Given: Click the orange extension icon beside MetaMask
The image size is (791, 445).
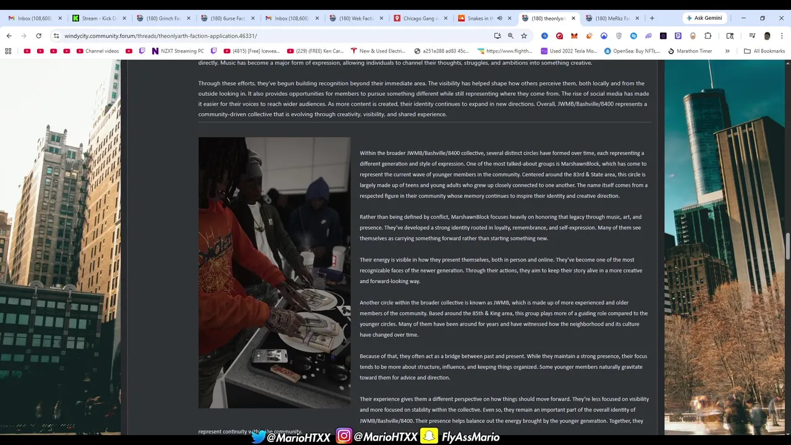Looking at the screenshot, I should [x=589, y=36].
